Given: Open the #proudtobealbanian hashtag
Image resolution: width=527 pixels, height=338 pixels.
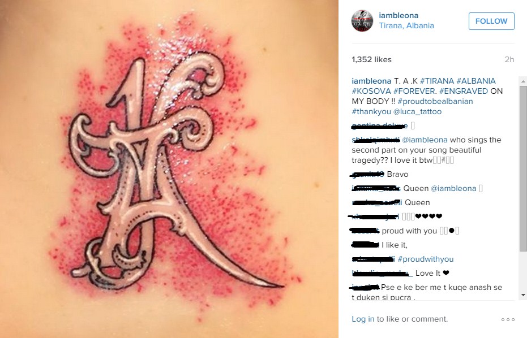Looking at the screenshot, I should 435,101.
